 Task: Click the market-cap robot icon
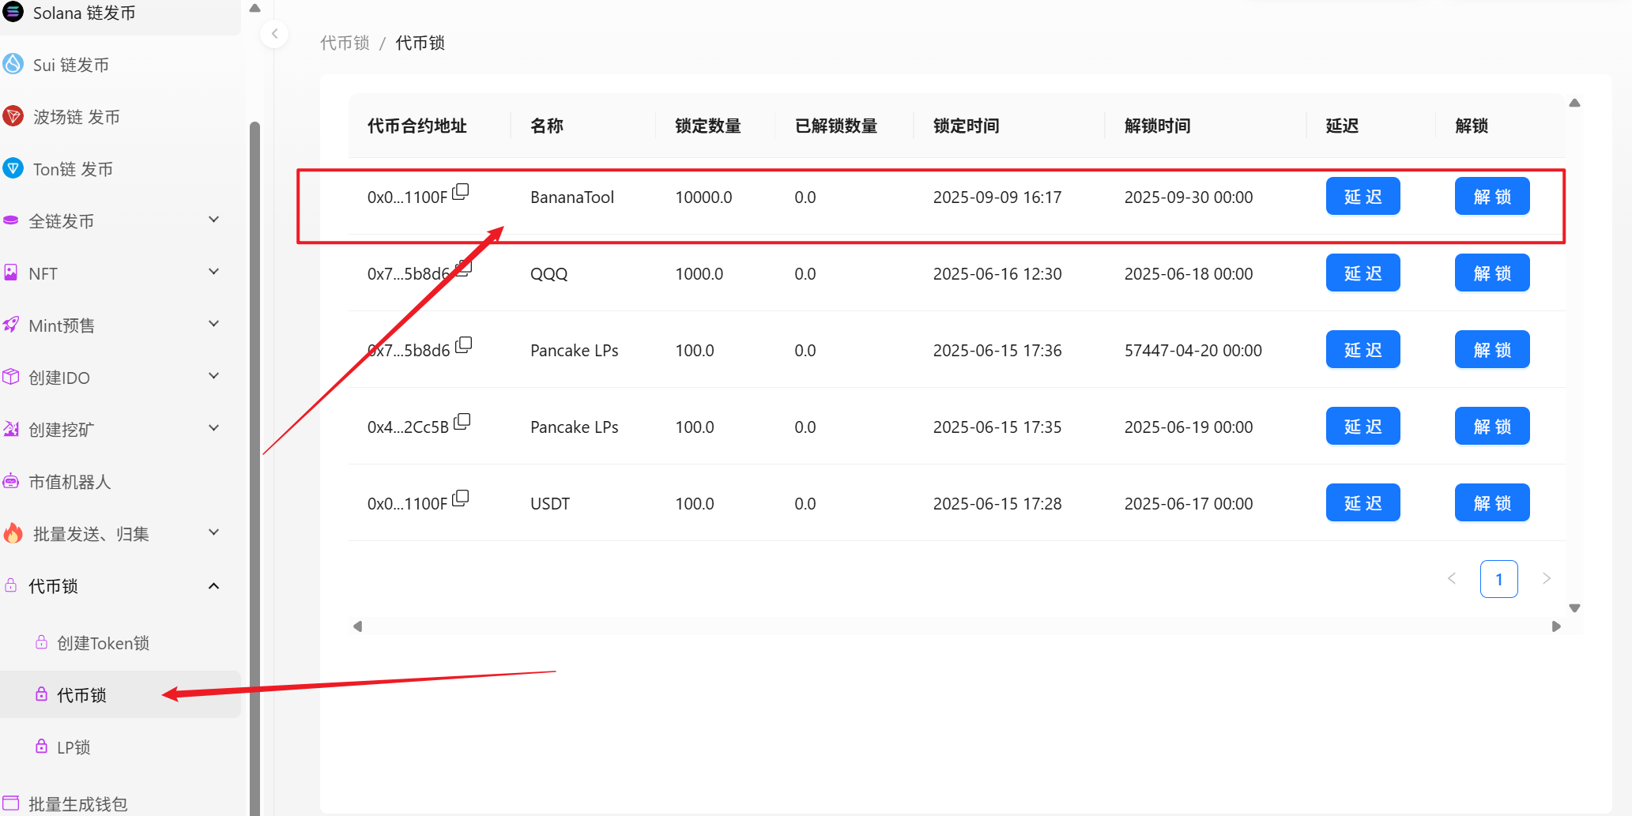tap(11, 481)
